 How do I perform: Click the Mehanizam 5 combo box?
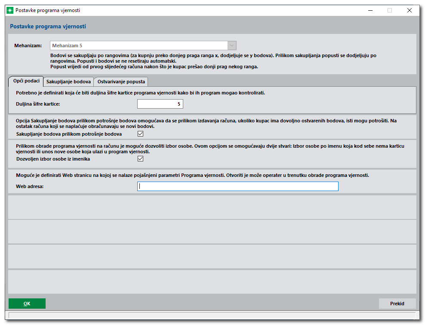(143, 46)
